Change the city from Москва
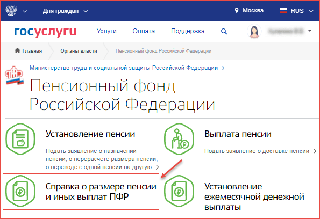This screenshot has width=320, height=219. [253, 11]
